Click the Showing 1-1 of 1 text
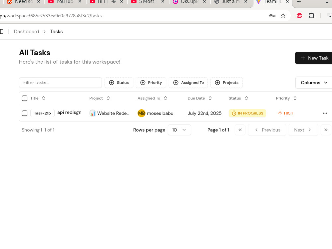This screenshot has height=249, width=332. [38, 130]
